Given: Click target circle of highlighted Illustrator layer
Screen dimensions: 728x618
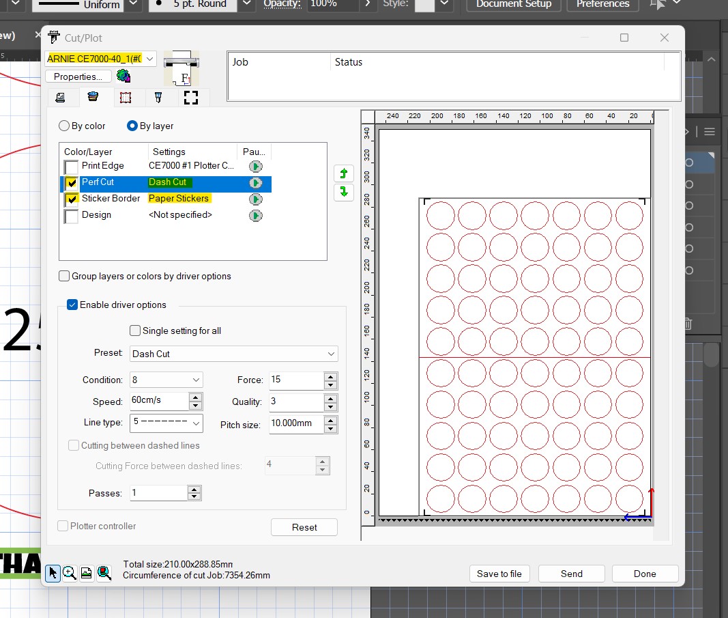Looking at the screenshot, I should 689,163.
